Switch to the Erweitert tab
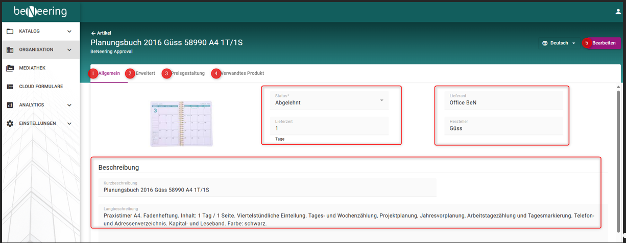The width and height of the screenshot is (626, 243). click(145, 73)
